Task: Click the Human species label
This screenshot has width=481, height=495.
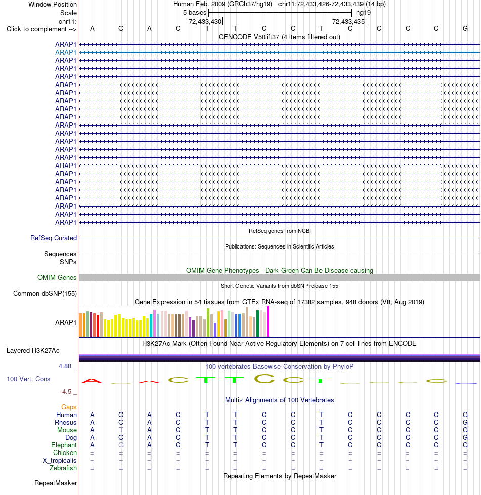Action: point(67,415)
